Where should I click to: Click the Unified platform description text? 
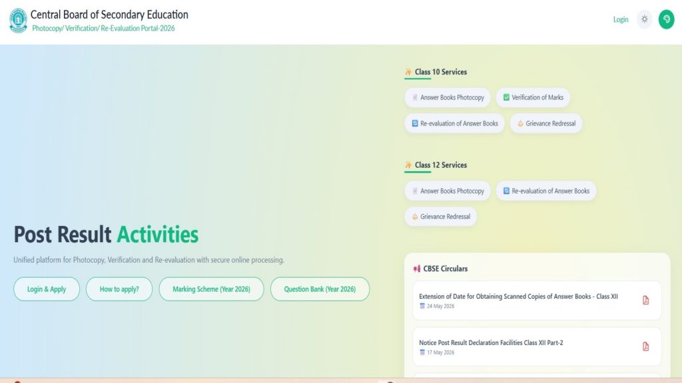coord(149,260)
